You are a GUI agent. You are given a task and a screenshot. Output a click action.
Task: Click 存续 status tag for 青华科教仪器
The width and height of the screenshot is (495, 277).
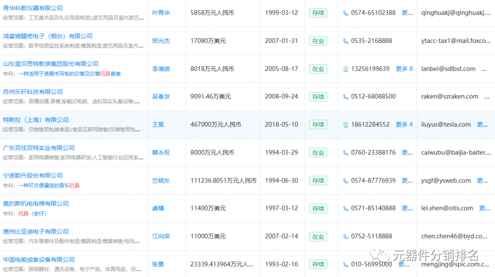click(x=318, y=13)
